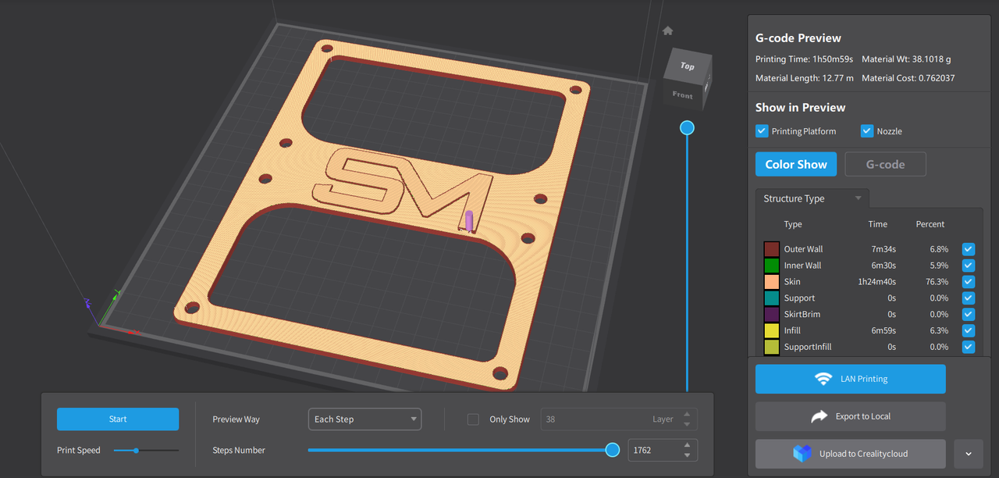
Task: Click the Infill color swatch
Action: coord(771,331)
